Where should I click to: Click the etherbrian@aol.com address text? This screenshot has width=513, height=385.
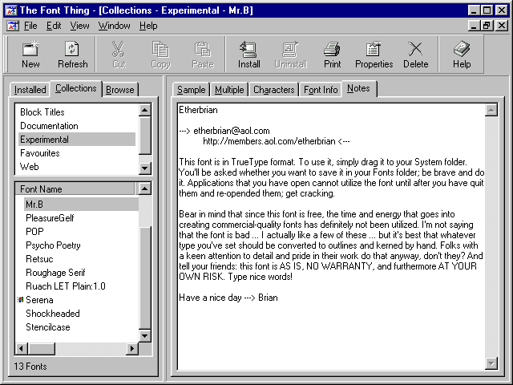click(x=232, y=131)
